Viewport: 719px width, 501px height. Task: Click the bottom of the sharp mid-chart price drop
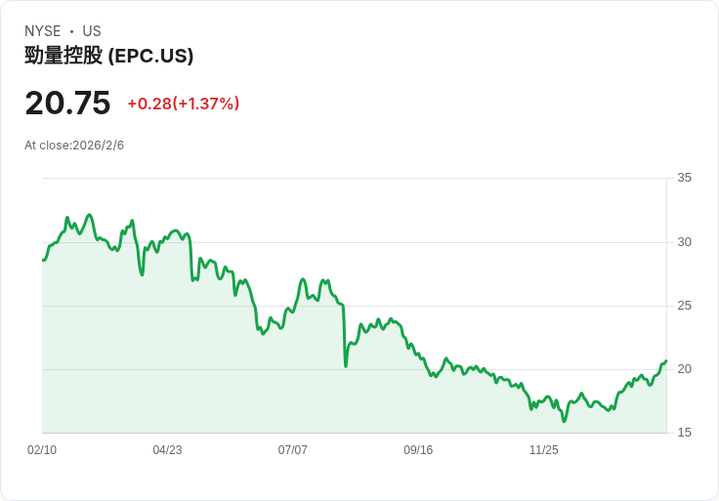(x=346, y=366)
